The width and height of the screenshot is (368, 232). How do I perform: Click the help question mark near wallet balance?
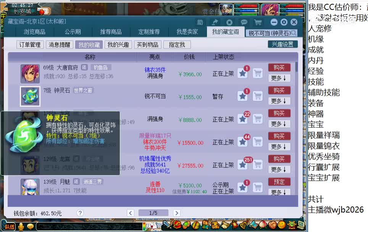point(80,213)
